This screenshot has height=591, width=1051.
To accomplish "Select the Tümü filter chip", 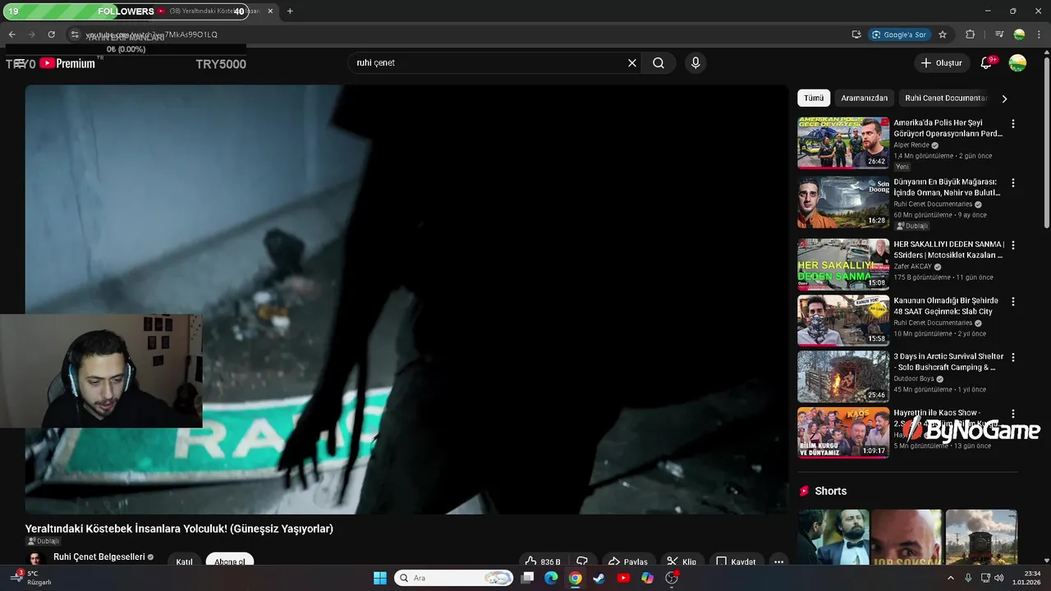I will click(x=814, y=98).
